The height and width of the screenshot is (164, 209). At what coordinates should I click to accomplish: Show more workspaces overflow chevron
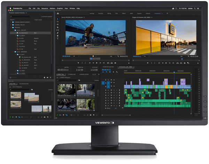pyautogui.click(x=167, y=14)
